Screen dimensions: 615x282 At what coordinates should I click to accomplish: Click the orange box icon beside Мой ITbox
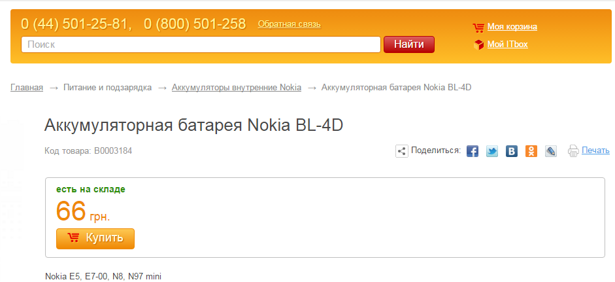[x=478, y=44]
